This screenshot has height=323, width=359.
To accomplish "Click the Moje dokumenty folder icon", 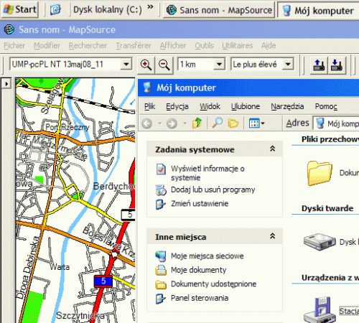I will point(161,270).
